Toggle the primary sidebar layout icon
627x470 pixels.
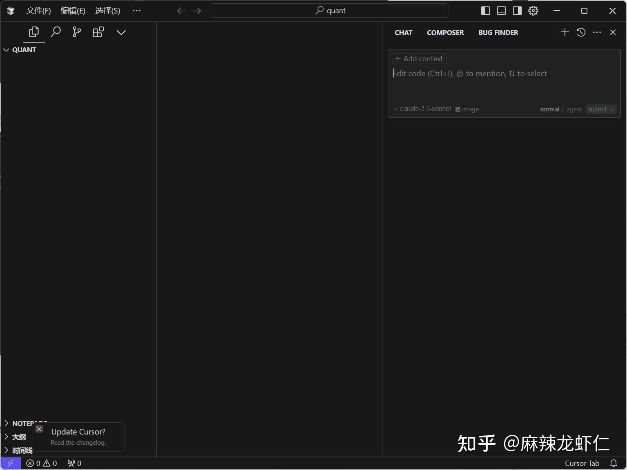pos(485,11)
